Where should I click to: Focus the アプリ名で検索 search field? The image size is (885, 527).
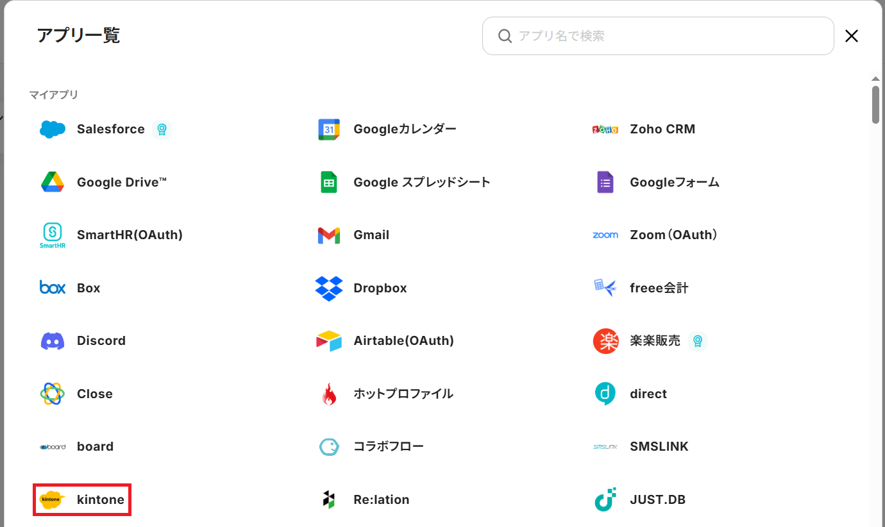658,36
